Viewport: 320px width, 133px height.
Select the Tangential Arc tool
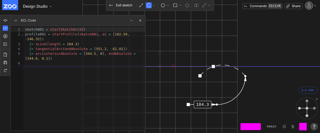(149, 5)
